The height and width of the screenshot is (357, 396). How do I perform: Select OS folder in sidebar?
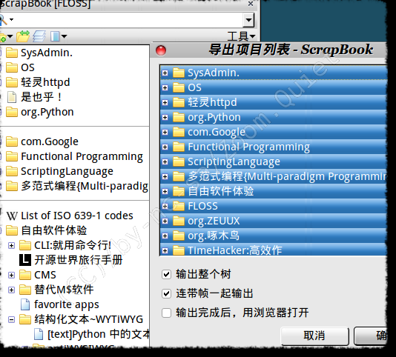coord(27,67)
